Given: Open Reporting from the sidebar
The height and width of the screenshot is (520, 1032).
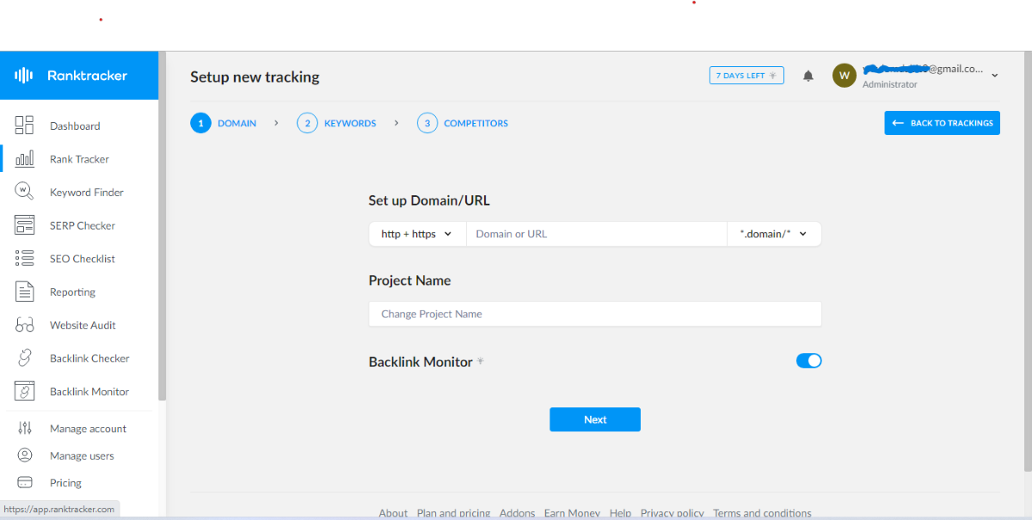Looking at the screenshot, I should tap(72, 292).
